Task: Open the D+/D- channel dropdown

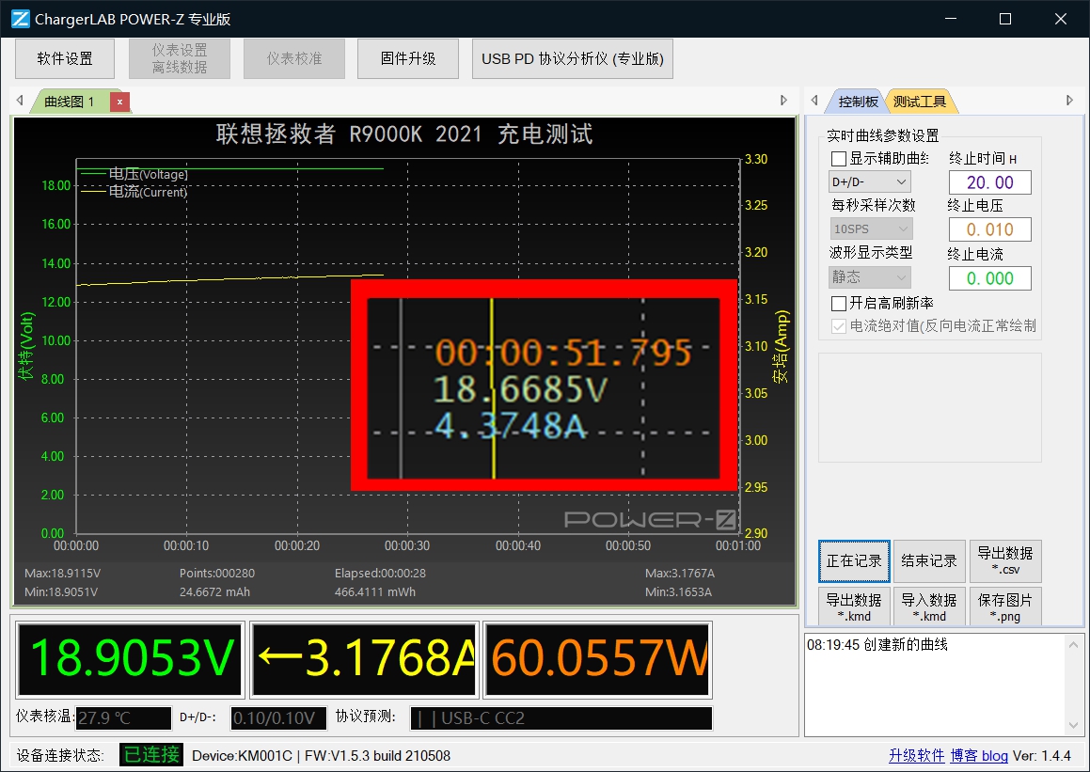Action: pos(870,181)
